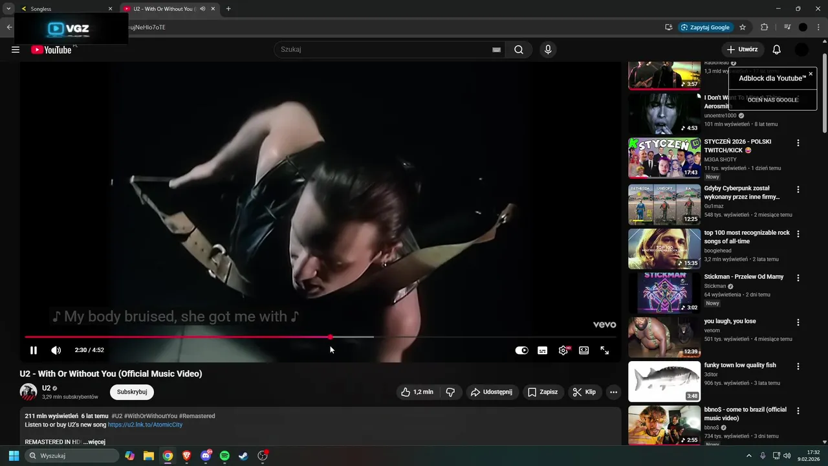Screen dimensions: 828x466
Task: Dislike the video with thumbs-down
Action: click(x=451, y=392)
